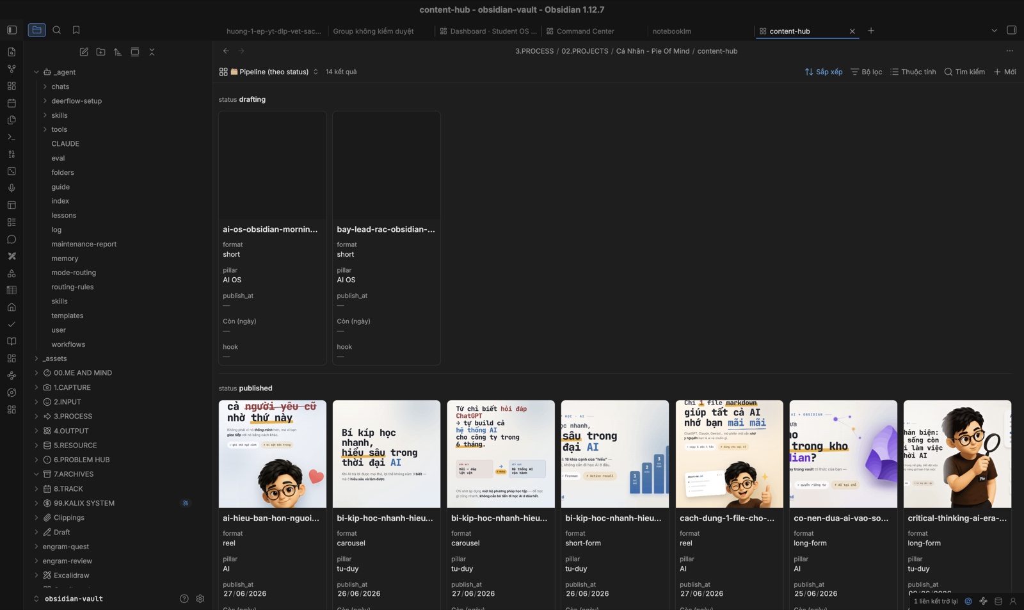Click the status bar database icon
Screen dimensions: 1024x610
click(998, 601)
